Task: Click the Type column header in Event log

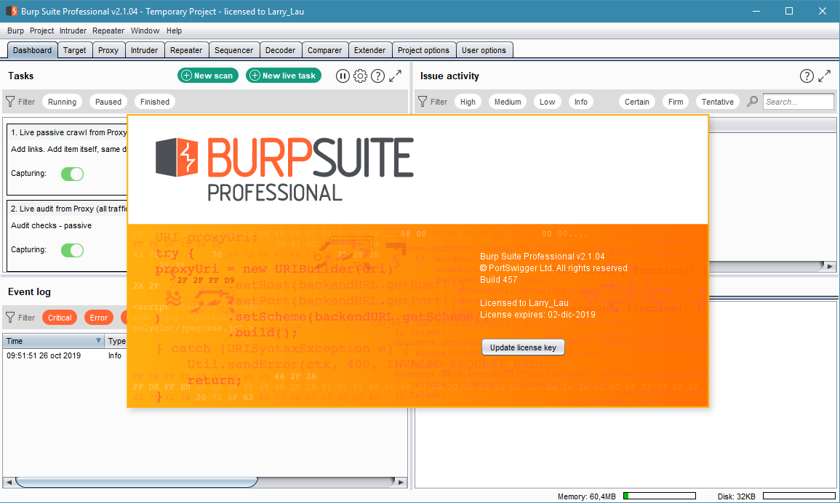Action: point(116,341)
